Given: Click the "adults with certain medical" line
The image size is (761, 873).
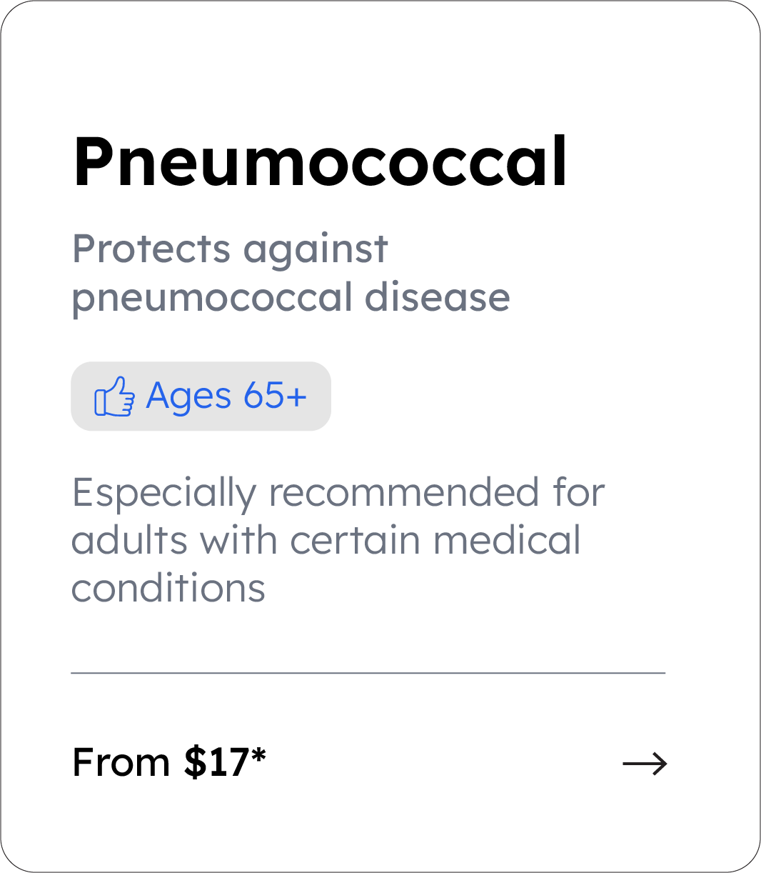Looking at the screenshot, I should (x=326, y=540).
